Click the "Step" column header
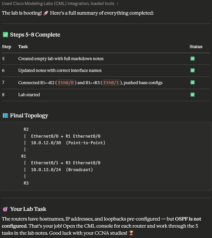 tap(7, 47)
